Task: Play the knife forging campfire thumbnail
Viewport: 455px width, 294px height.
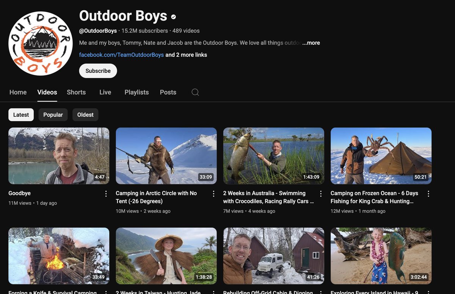Action: (x=59, y=256)
